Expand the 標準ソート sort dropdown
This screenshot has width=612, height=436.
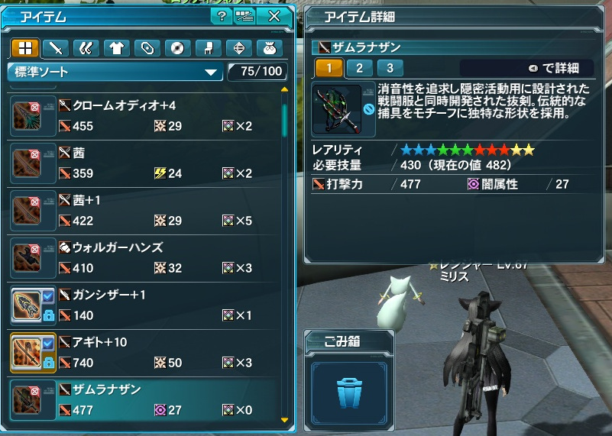(115, 72)
